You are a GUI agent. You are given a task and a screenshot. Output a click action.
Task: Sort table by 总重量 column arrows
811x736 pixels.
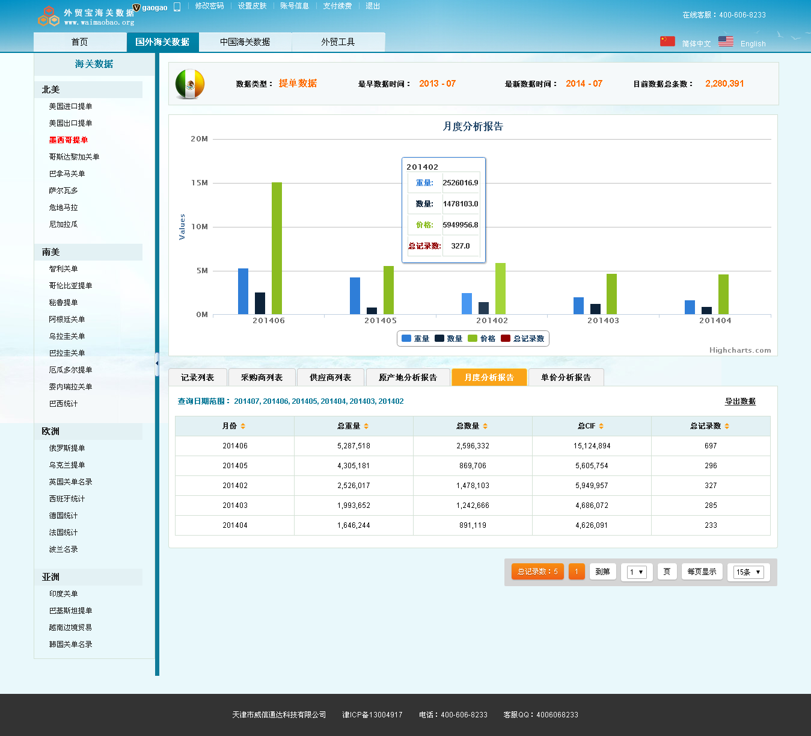366,426
